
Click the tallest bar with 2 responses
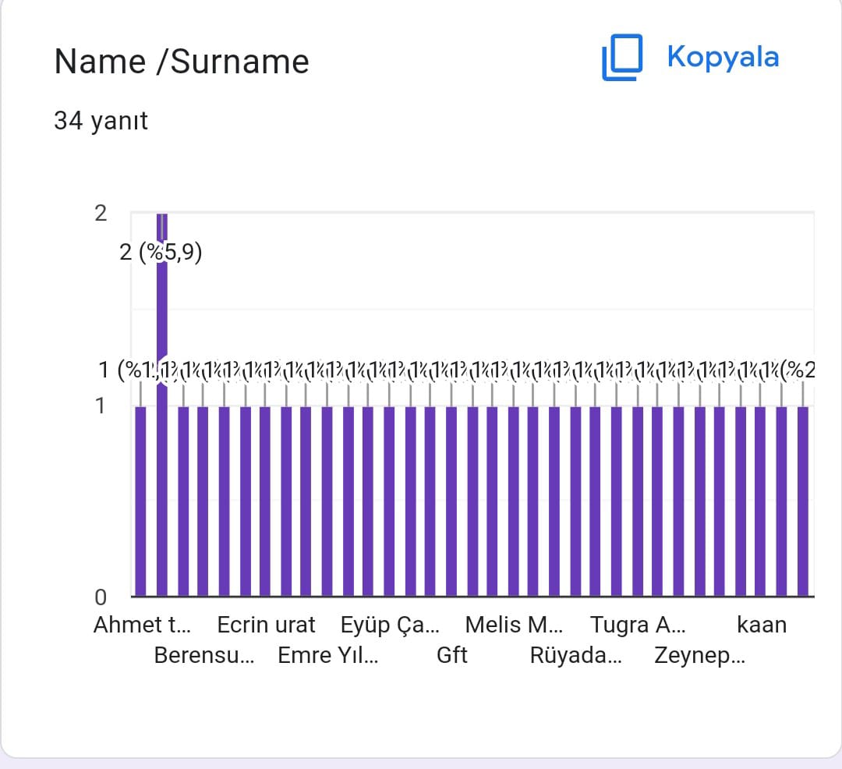[162, 468]
